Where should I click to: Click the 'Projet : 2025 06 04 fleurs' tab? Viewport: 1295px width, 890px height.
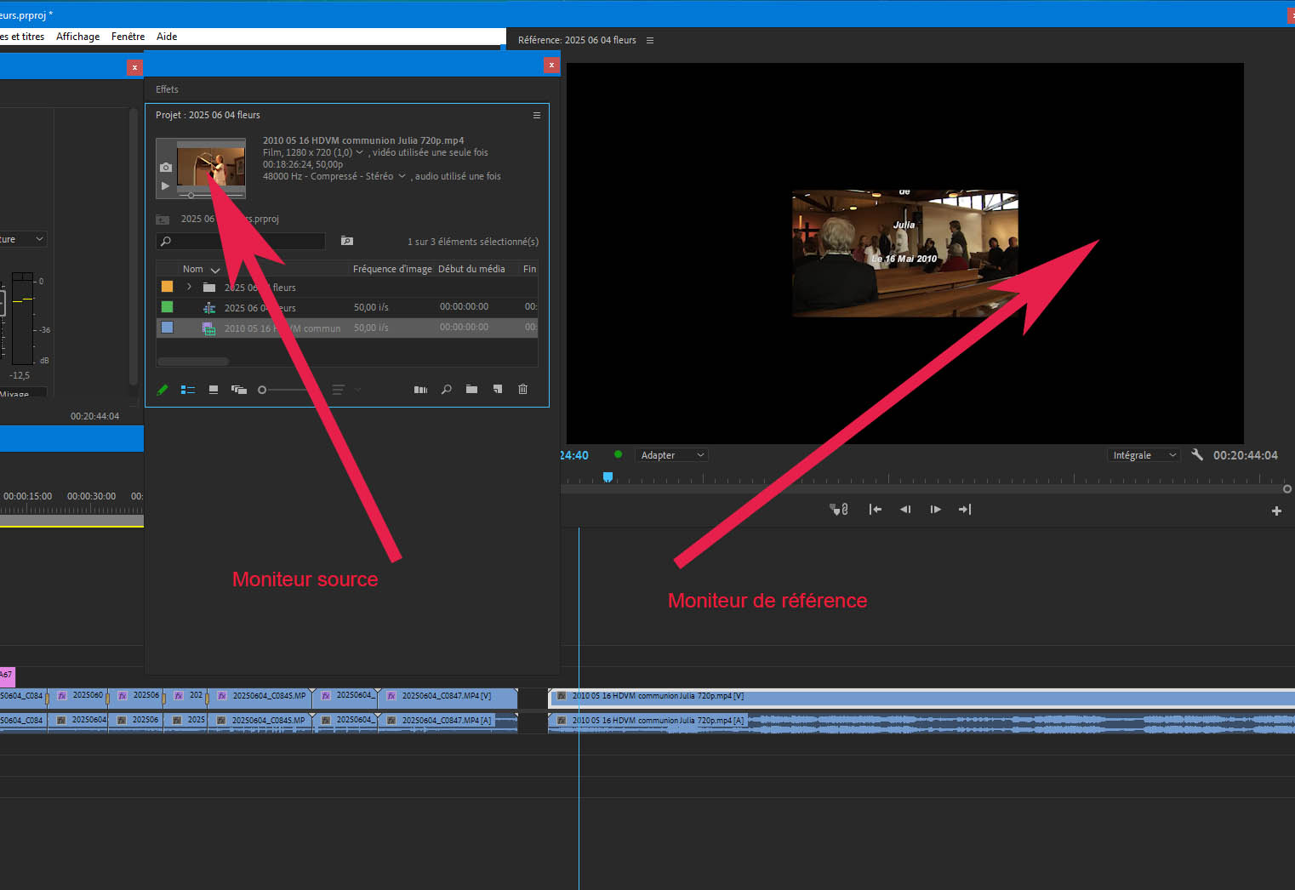tap(208, 115)
